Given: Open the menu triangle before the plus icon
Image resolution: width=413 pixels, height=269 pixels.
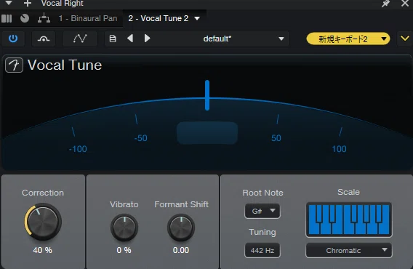Looking at the screenshot, I should click(x=9, y=3).
